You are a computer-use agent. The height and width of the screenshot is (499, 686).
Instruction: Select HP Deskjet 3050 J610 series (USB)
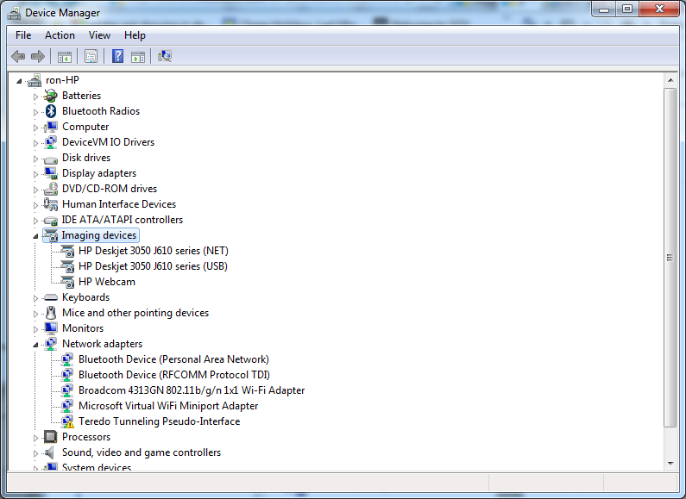(x=153, y=266)
